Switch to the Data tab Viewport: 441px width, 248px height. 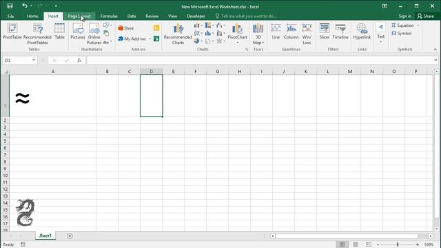[x=132, y=17]
